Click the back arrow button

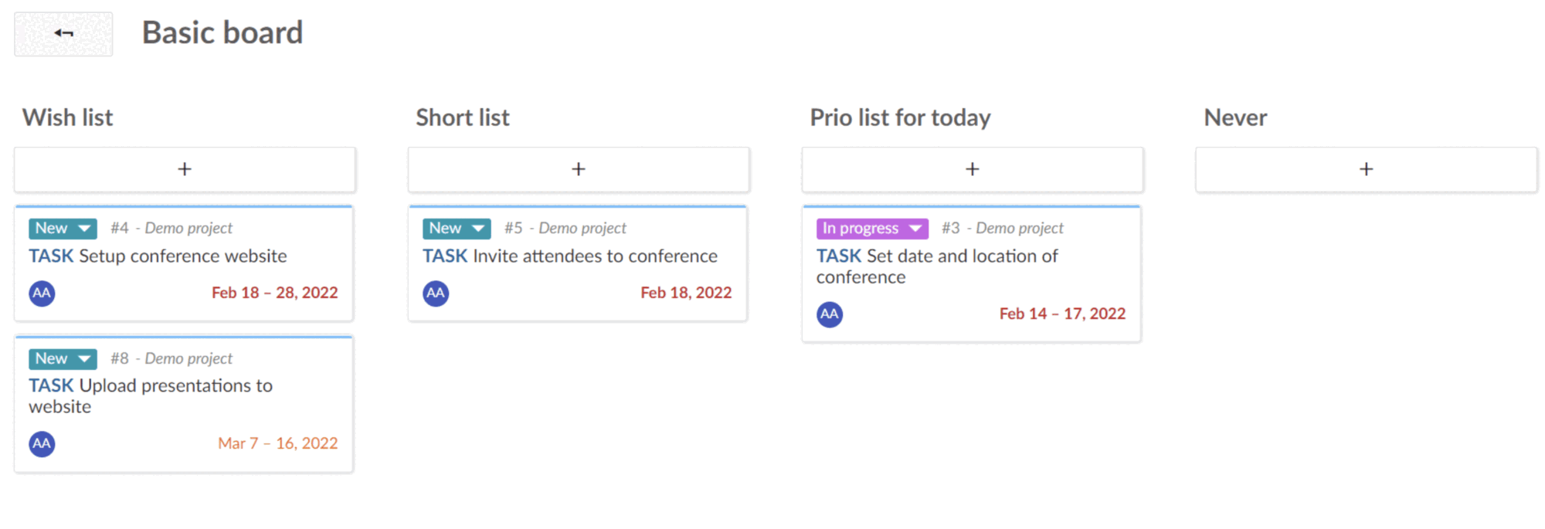coord(63,33)
